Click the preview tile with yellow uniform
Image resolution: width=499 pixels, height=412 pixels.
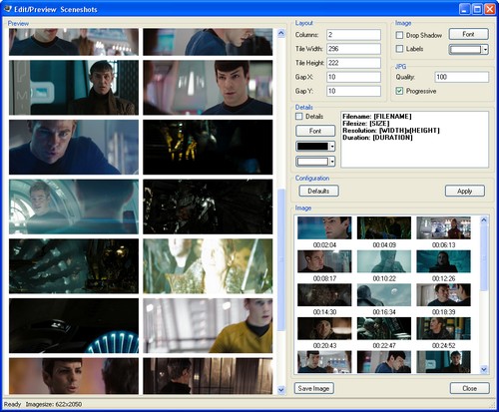[x=208, y=325]
